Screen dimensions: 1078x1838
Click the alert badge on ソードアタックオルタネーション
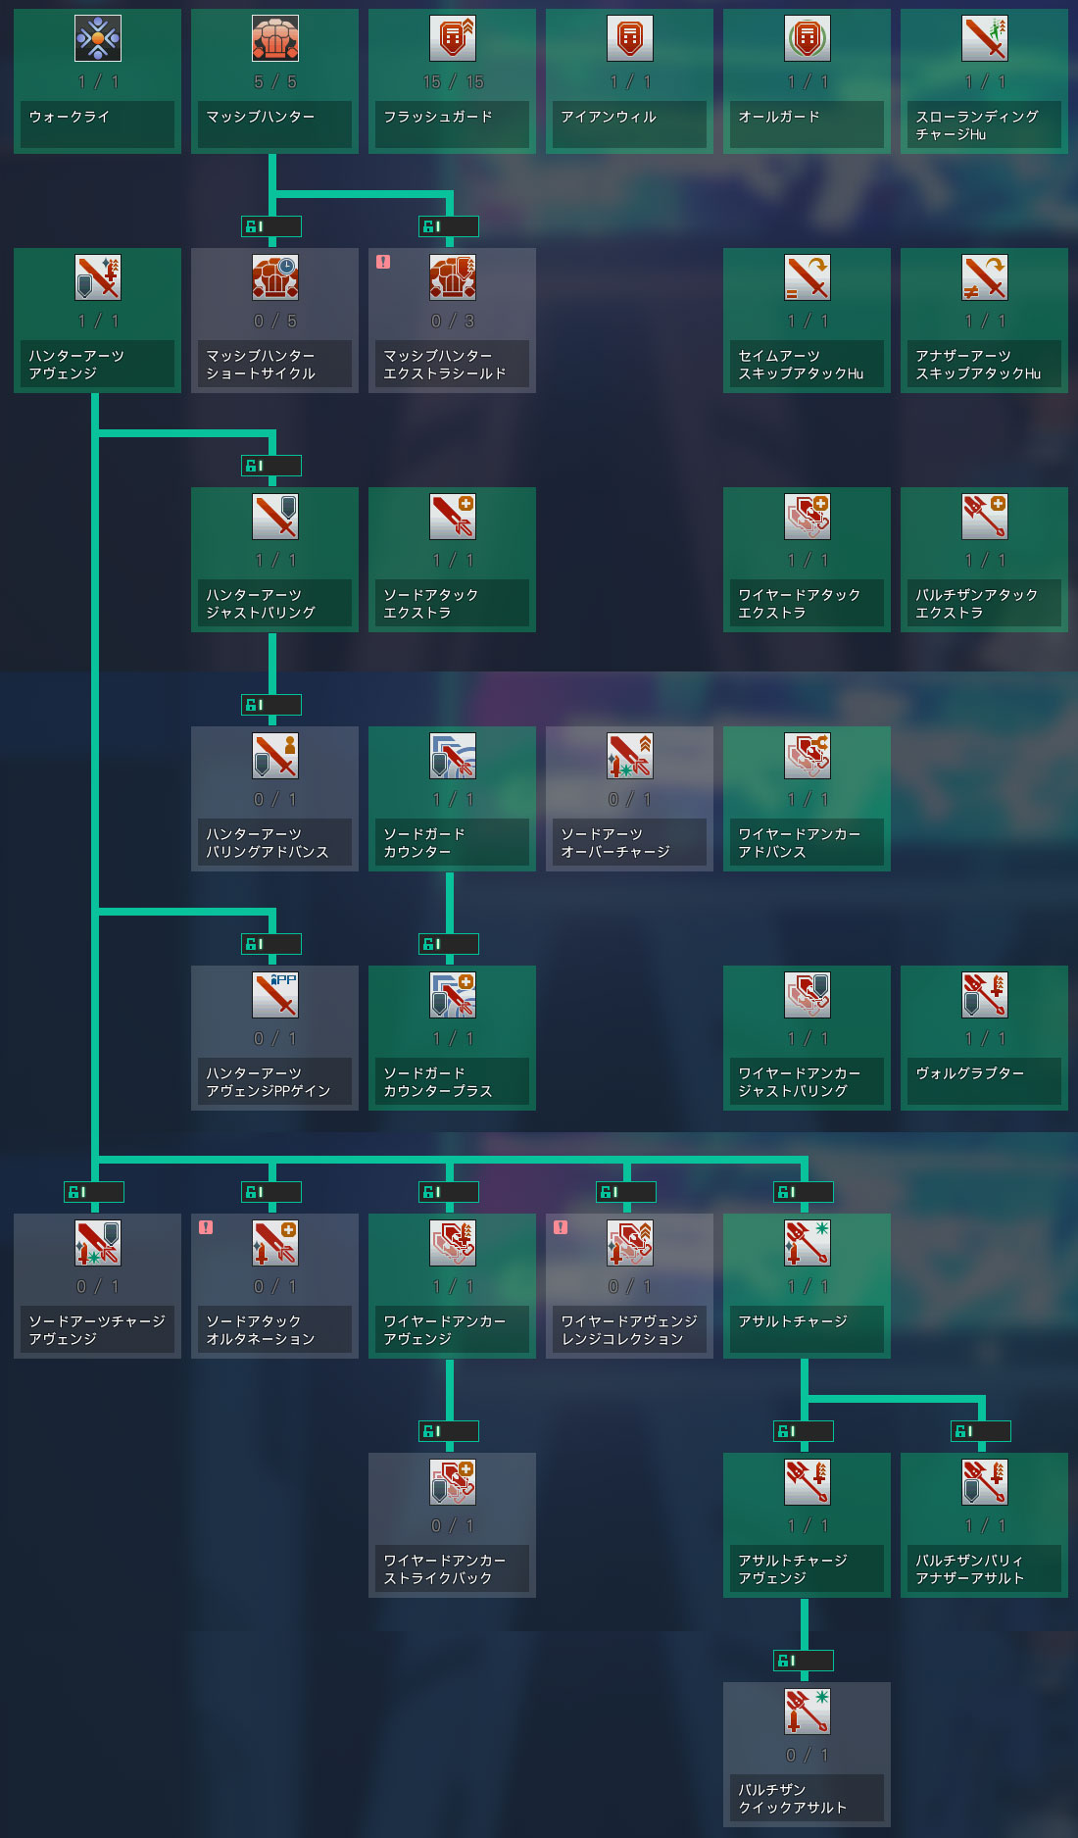(206, 1227)
